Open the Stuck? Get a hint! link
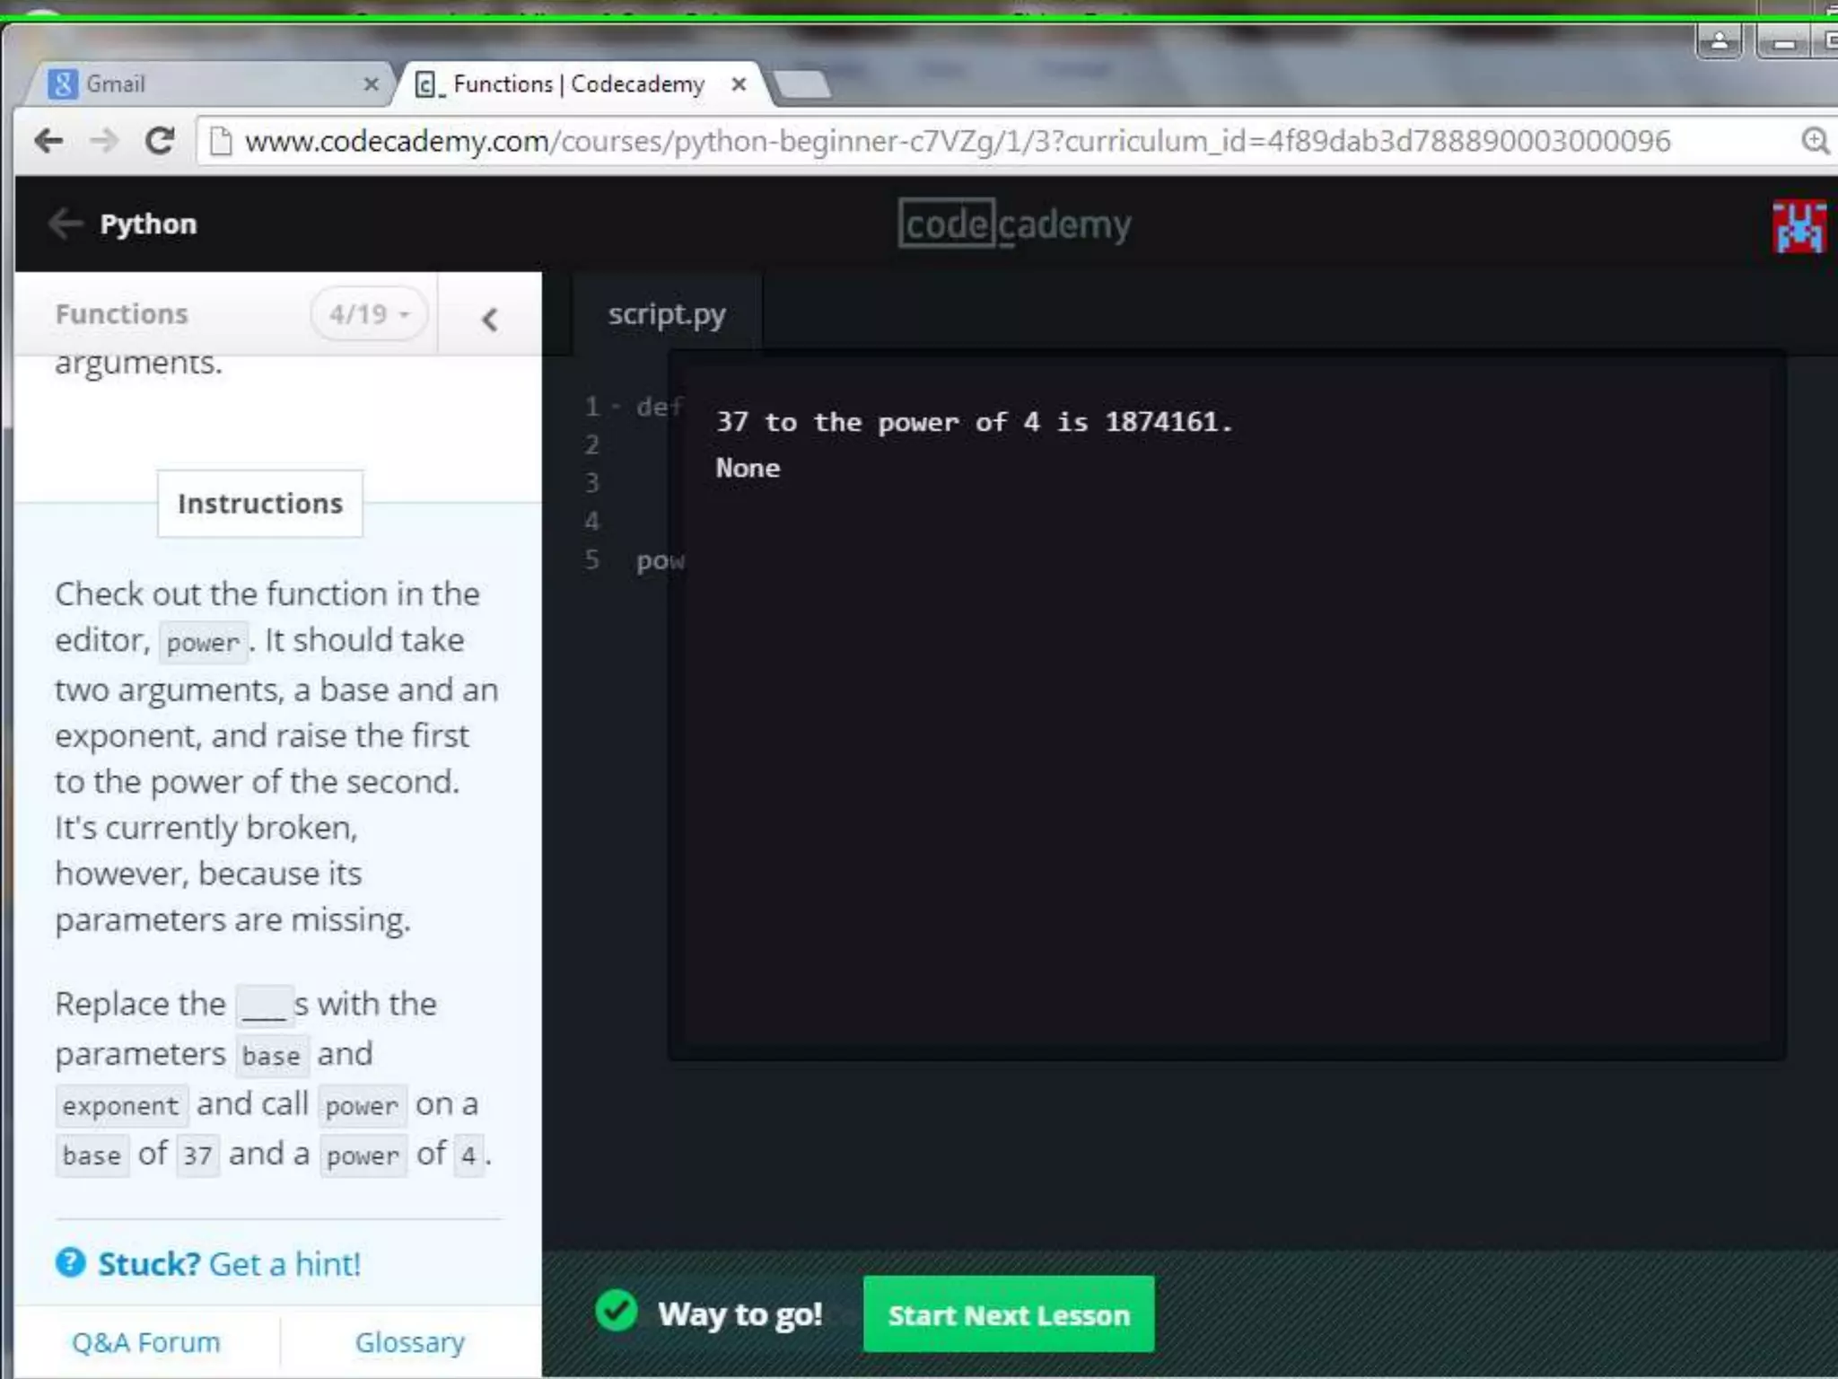This screenshot has height=1379, width=1838. 229,1264
